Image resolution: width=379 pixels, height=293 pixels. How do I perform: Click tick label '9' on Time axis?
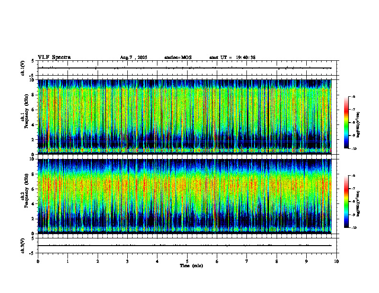point(306,261)
